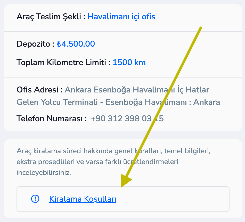Tap the 1500 km limit value

129,62
